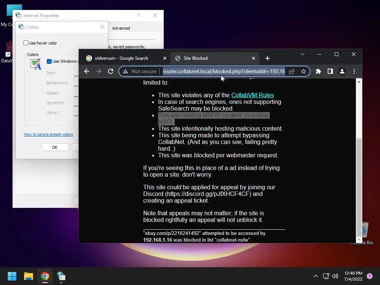The height and width of the screenshot is (285, 380).
Task: Open a new Chrome tab
Action: [x=267, y=58]
